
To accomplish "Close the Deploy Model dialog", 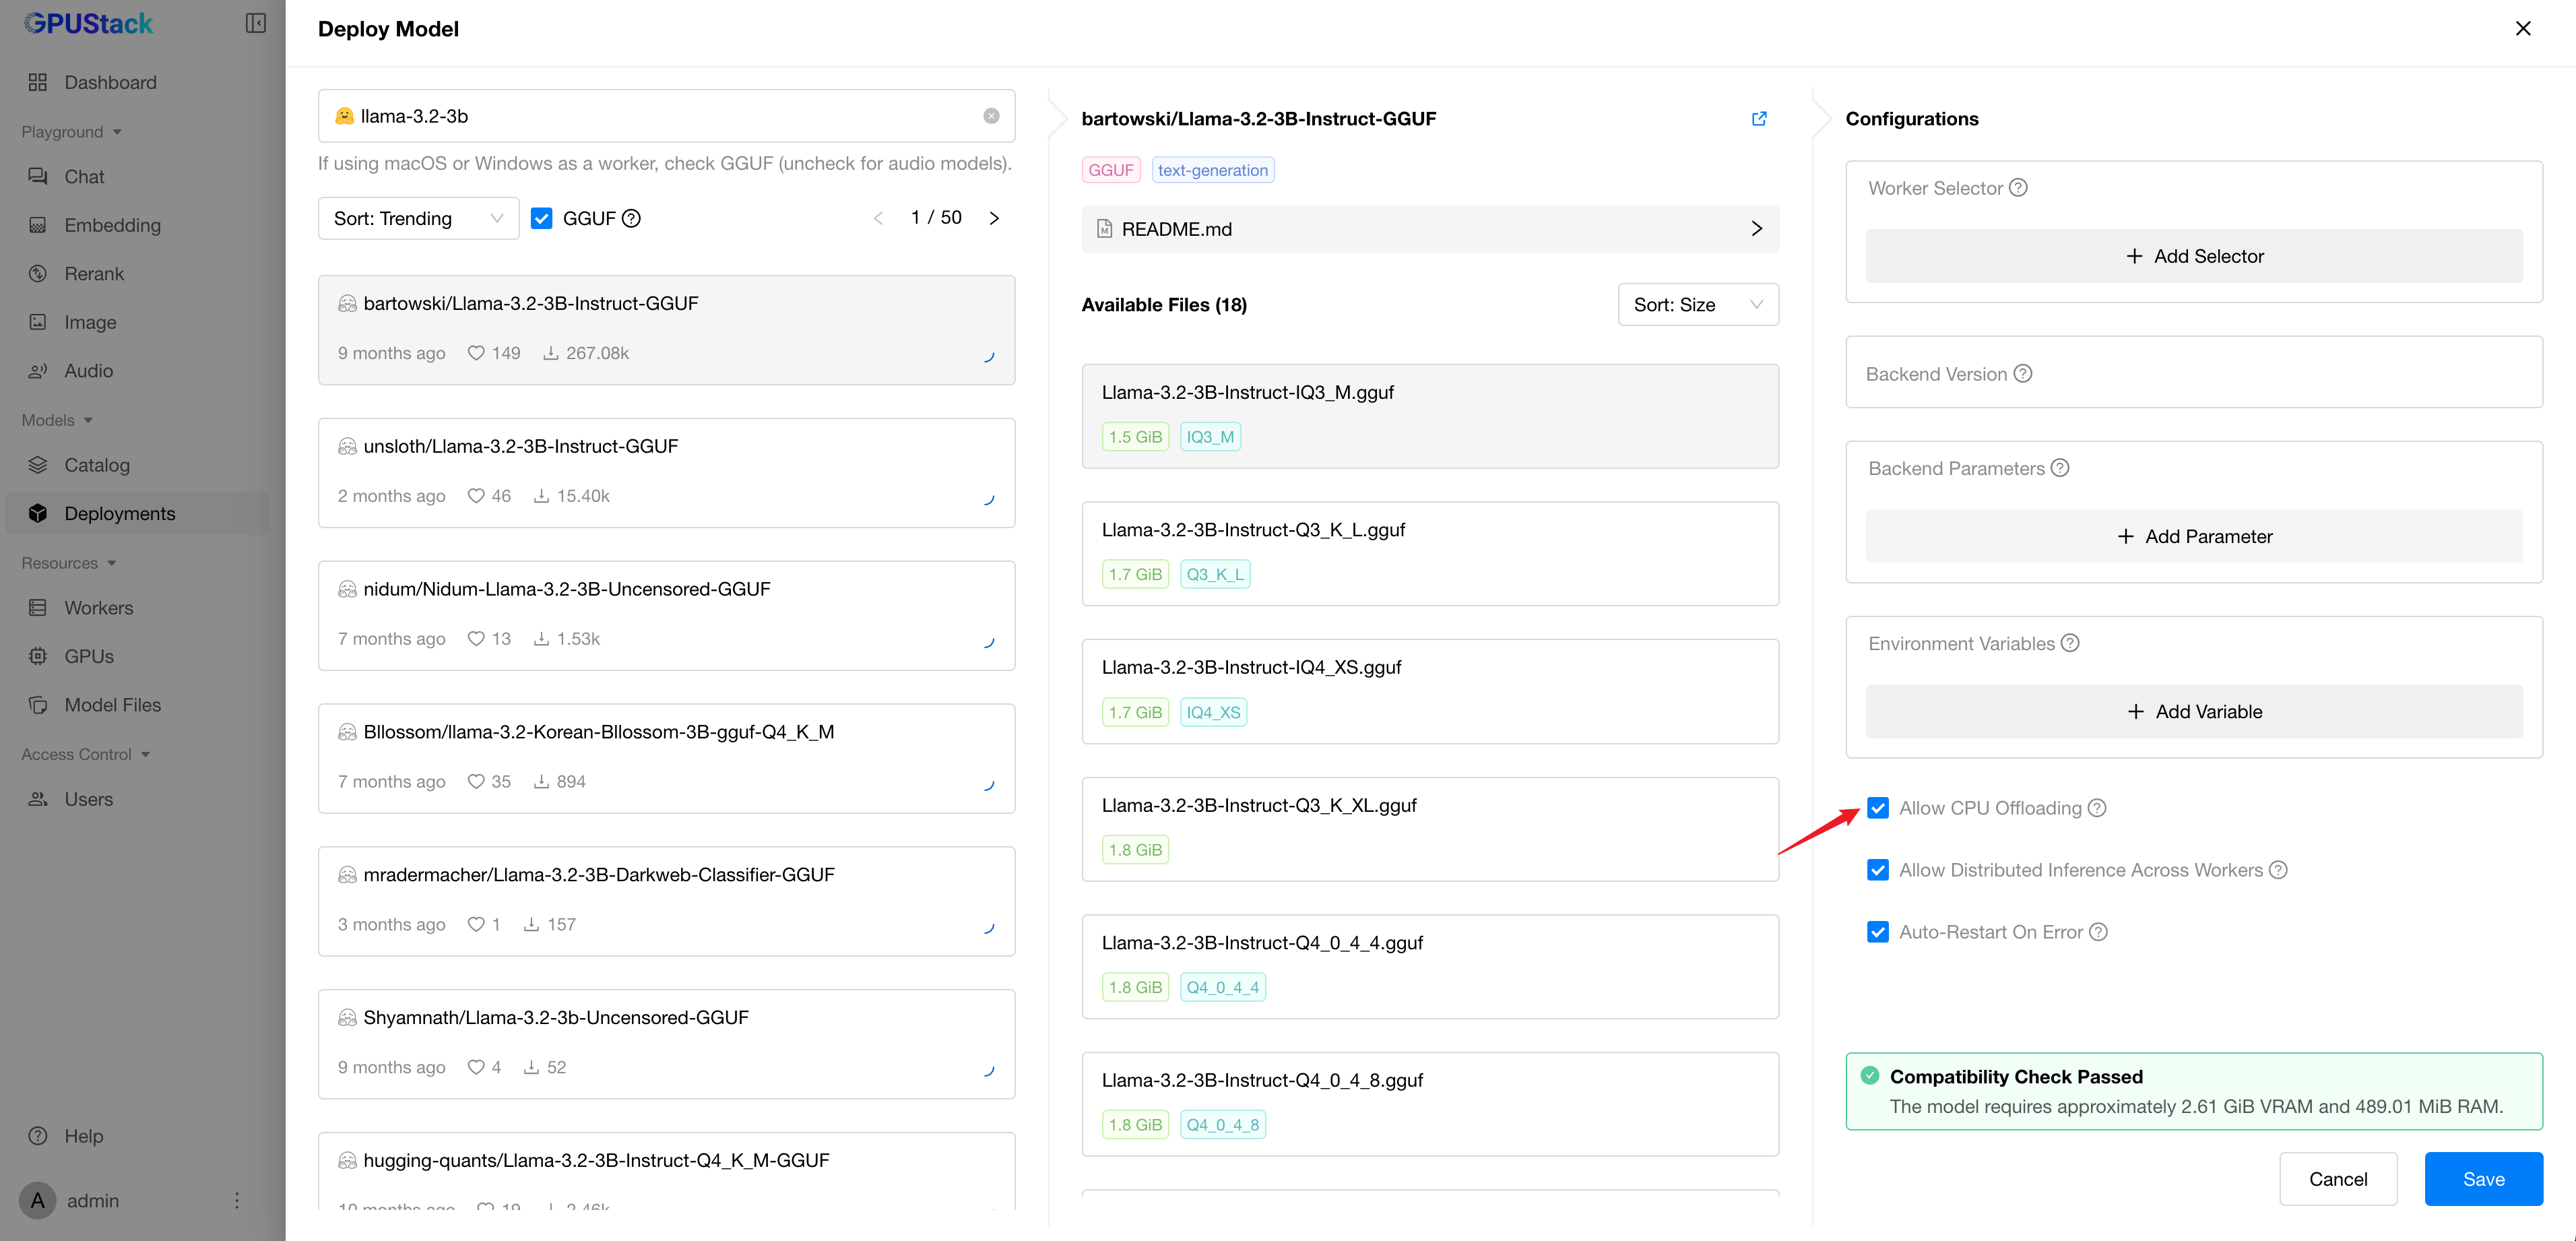I will pyautogui.click(x=2523, y=28).
